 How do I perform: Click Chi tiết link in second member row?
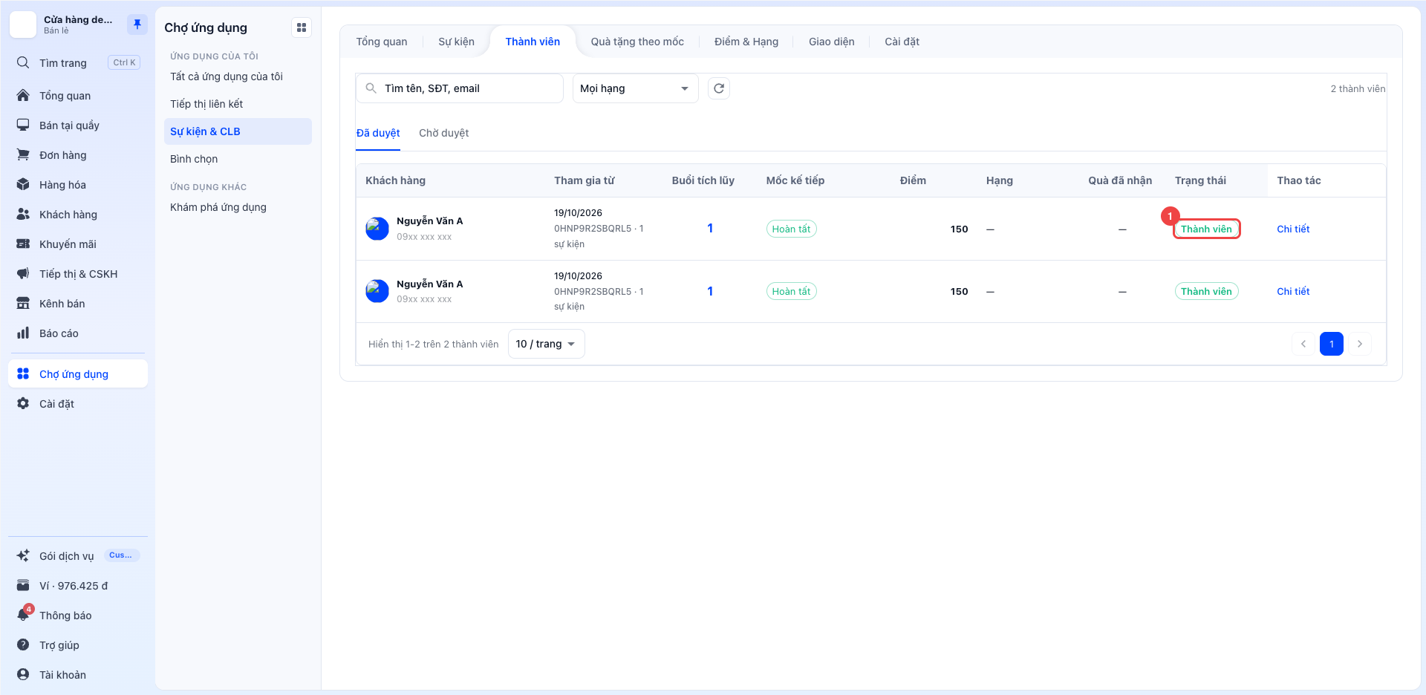coord(1293,291)
